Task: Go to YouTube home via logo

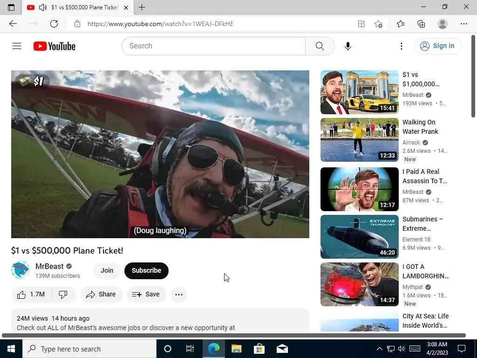Action: (55, 46)
